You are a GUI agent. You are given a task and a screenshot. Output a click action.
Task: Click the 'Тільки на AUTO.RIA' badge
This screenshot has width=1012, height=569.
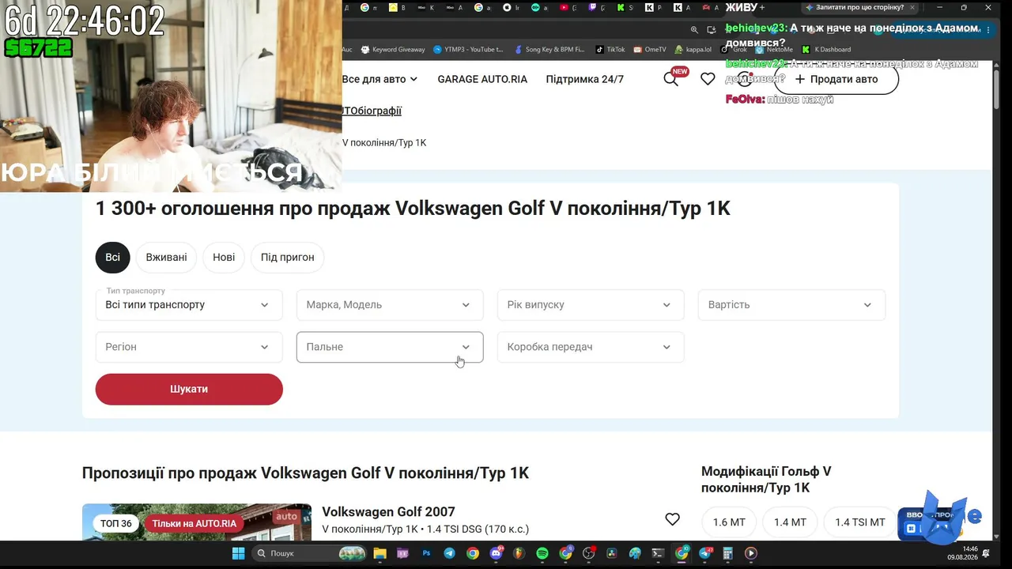tap(194, 523)
